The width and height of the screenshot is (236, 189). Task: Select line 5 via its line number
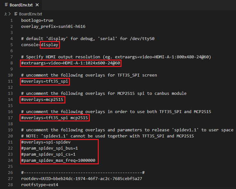[12, 45]
